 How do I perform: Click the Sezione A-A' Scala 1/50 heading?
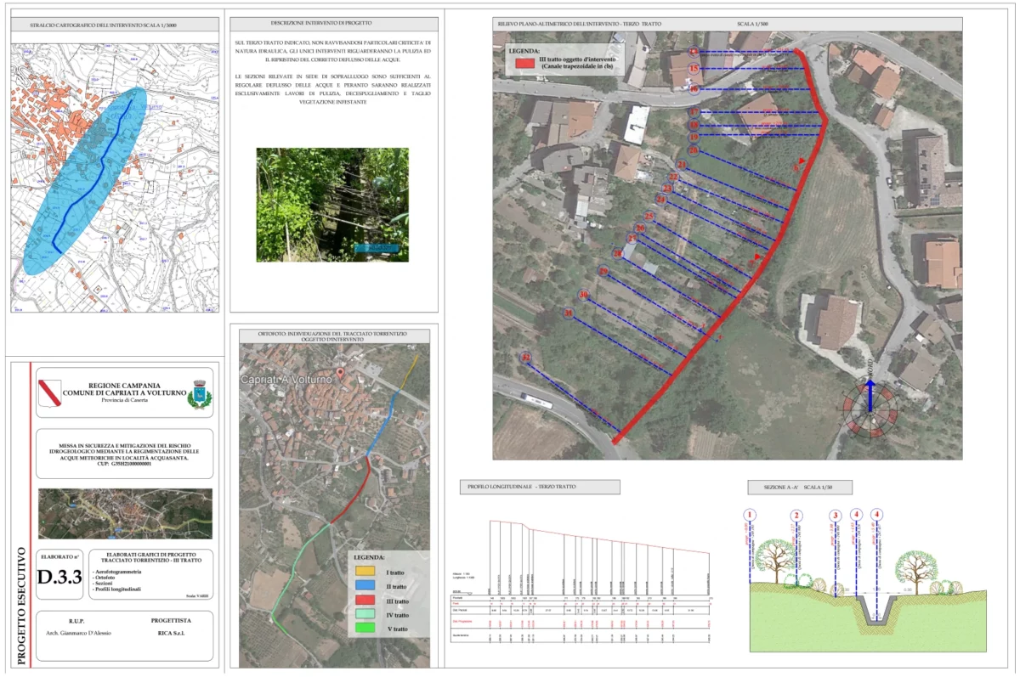pos(799,488)
